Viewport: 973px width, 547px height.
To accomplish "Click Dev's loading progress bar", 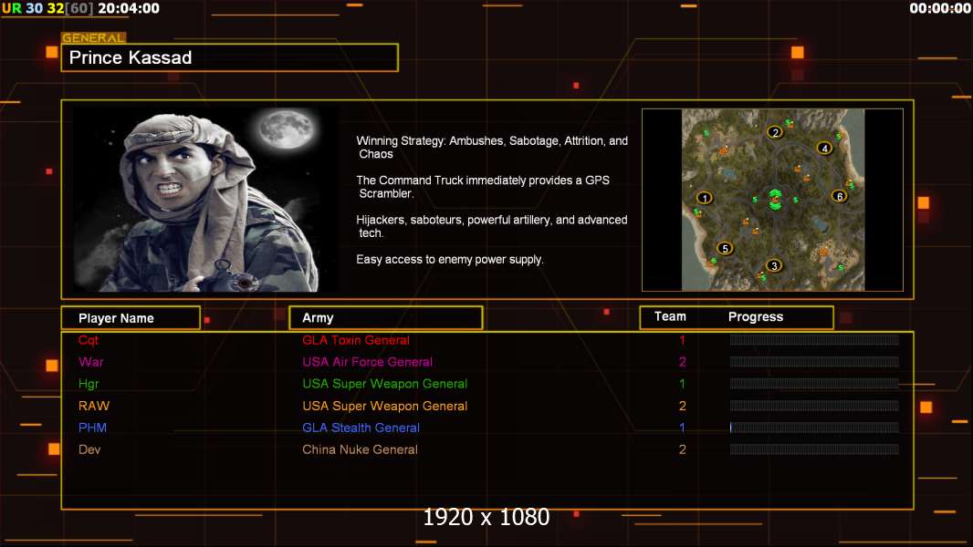I will click(814, 449).
